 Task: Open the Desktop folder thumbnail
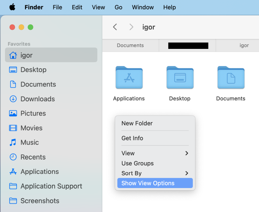tap(180, 78)
